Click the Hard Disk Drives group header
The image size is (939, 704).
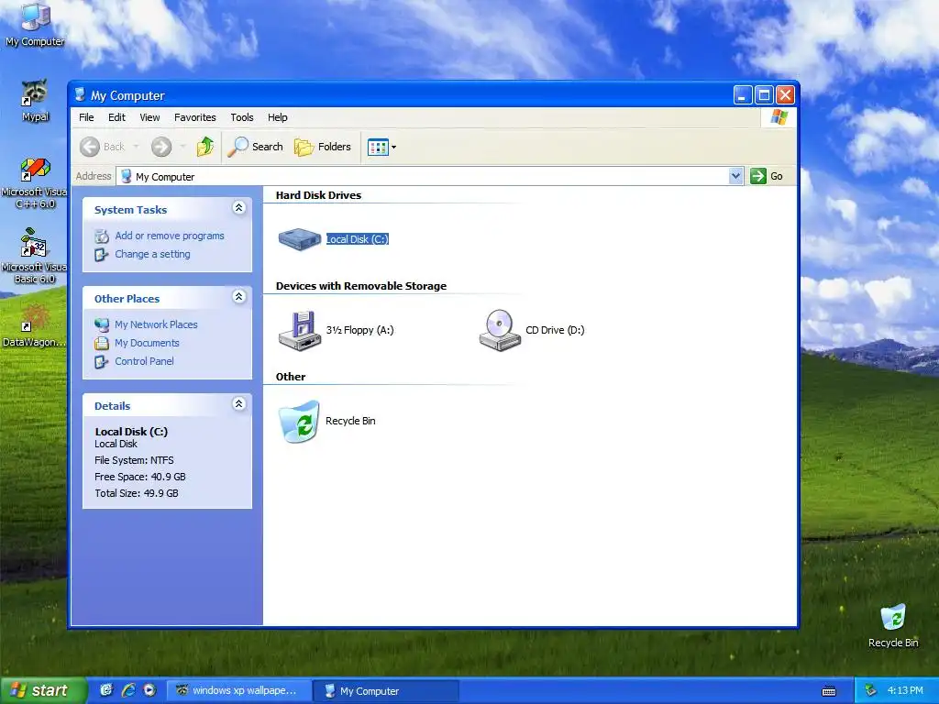(x=318, y=195)
